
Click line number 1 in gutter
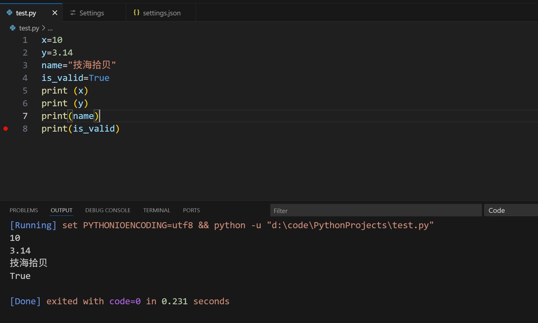click(x=25, y=40)
